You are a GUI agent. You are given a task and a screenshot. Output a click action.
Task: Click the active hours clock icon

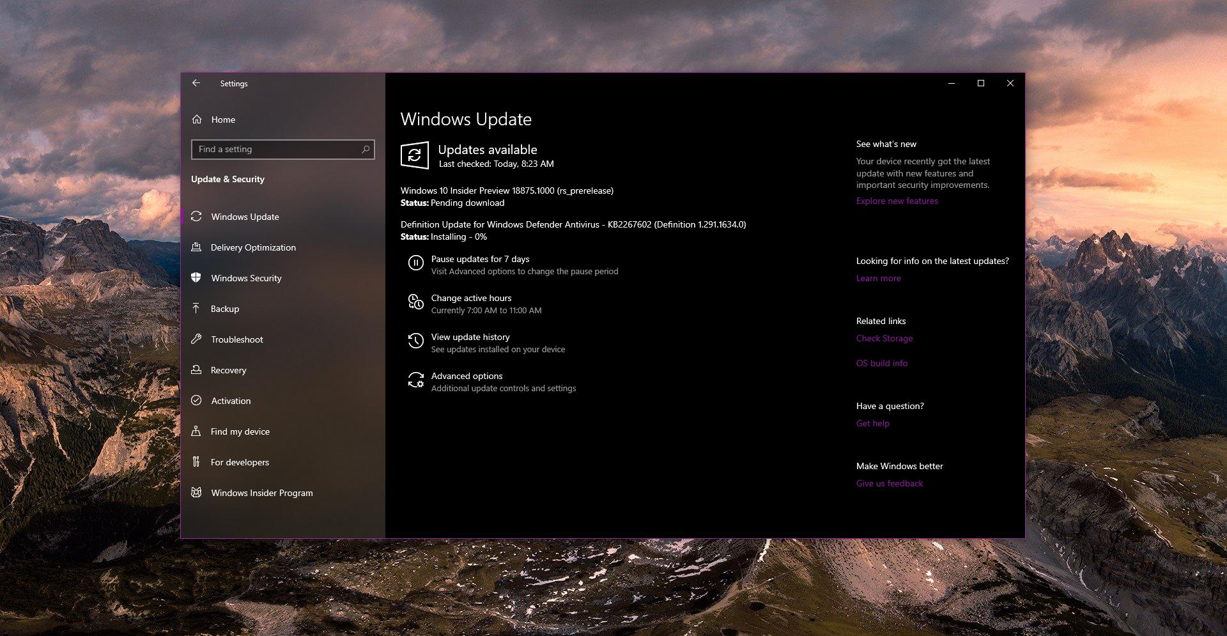tap(415, 302)
